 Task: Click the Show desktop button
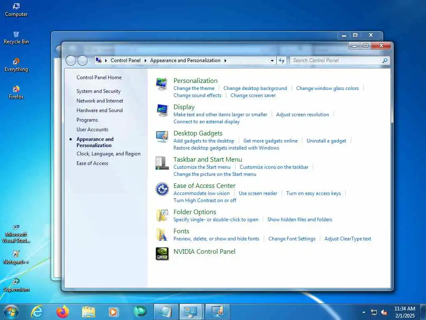pyautogui.click(x=423, y=312)
